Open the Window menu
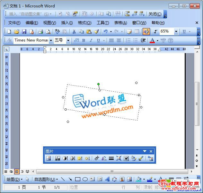The width and height of the screenshot is (203, 193). click(x=139, y=23)
